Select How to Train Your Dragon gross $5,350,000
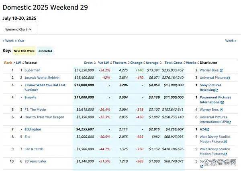This screenshot has width=241, height=171. click(x=85, y=117)
